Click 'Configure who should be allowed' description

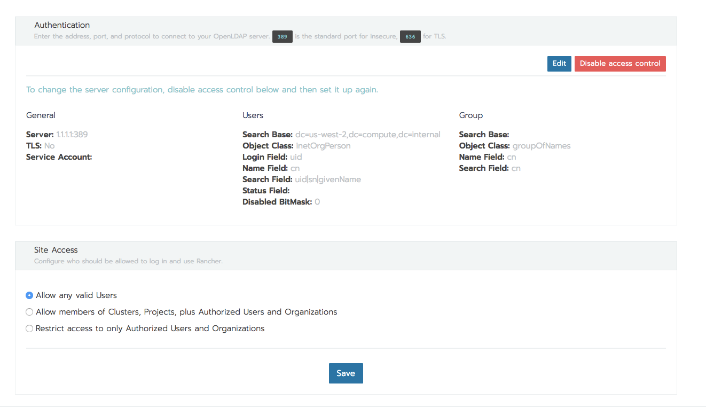pos(128,261)
